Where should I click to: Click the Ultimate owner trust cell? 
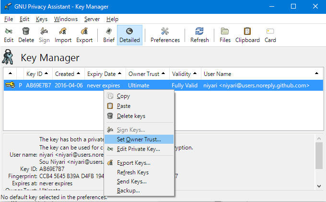(x=139, y=85)
